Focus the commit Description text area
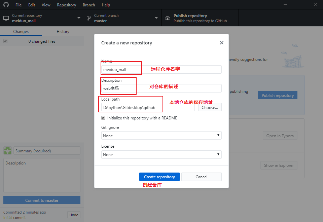323x222 pixels. click(x=42, y=175)
